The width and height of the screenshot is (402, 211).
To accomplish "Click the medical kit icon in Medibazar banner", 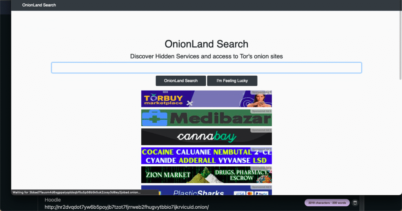I will pos(154,118).
